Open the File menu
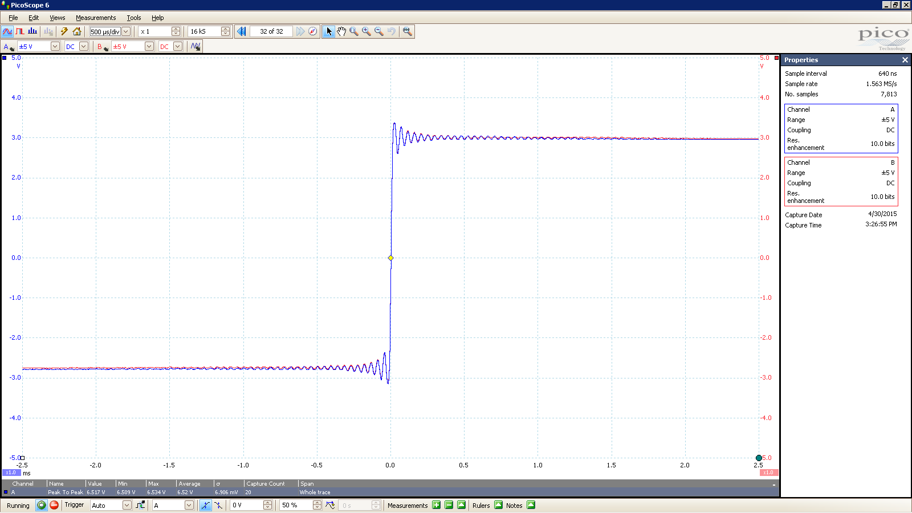 click(13, 18)
